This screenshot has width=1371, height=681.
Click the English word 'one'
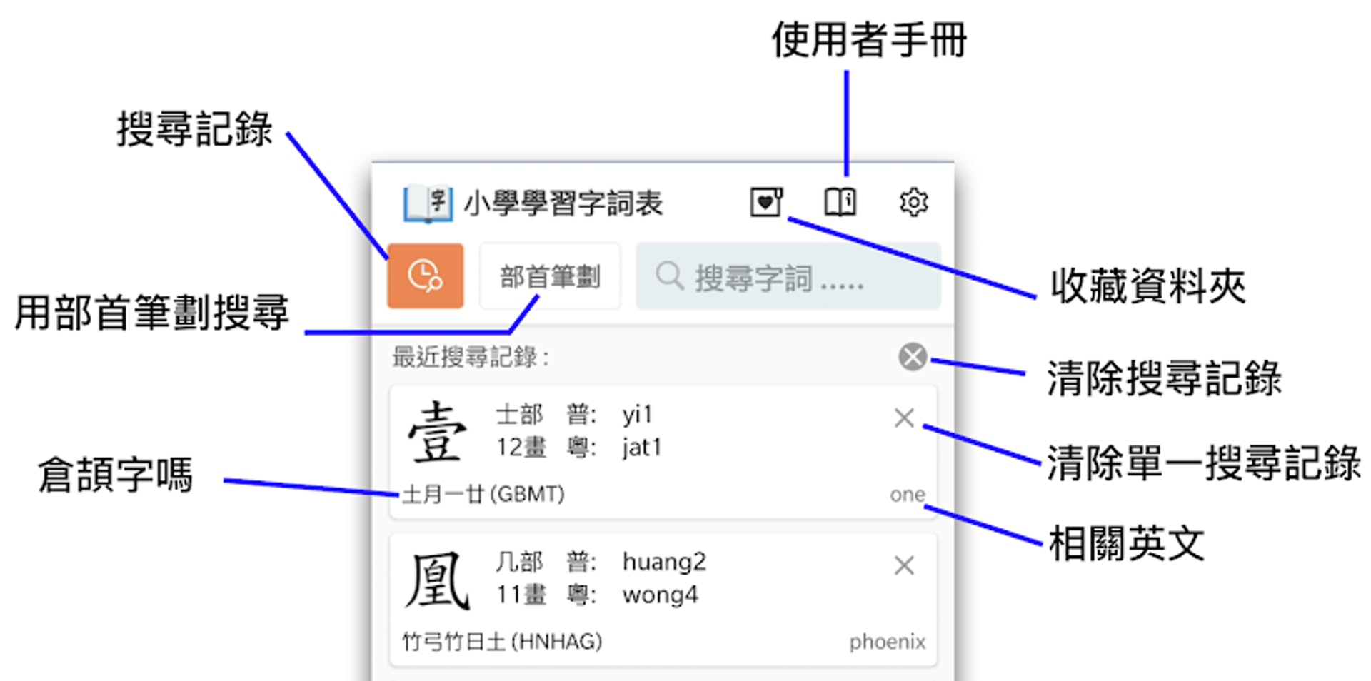tap(908, 495)
